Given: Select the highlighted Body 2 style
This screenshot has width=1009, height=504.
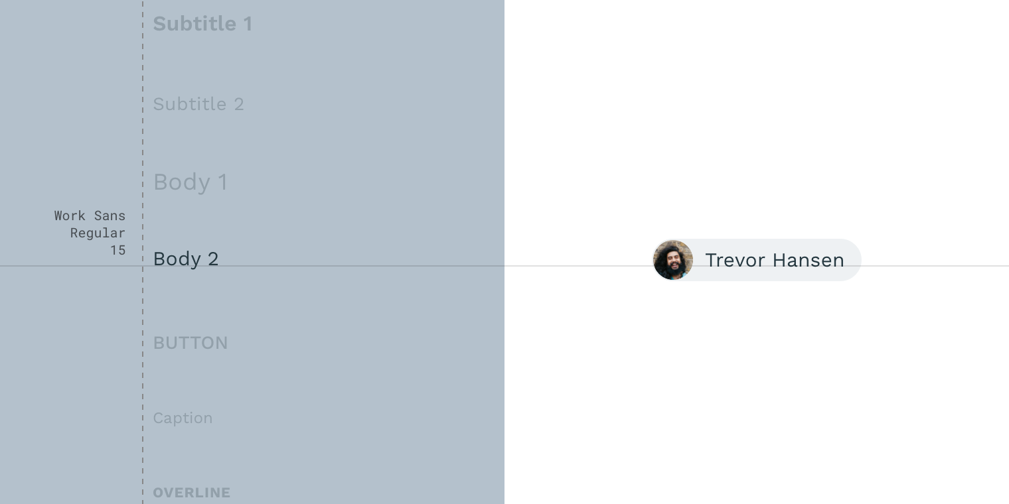Looking at the screenshot, I should click(x=186, y=259).
